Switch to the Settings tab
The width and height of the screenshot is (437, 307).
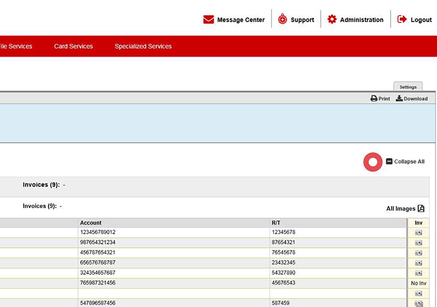pyautogui.click(x=408, y=87)
